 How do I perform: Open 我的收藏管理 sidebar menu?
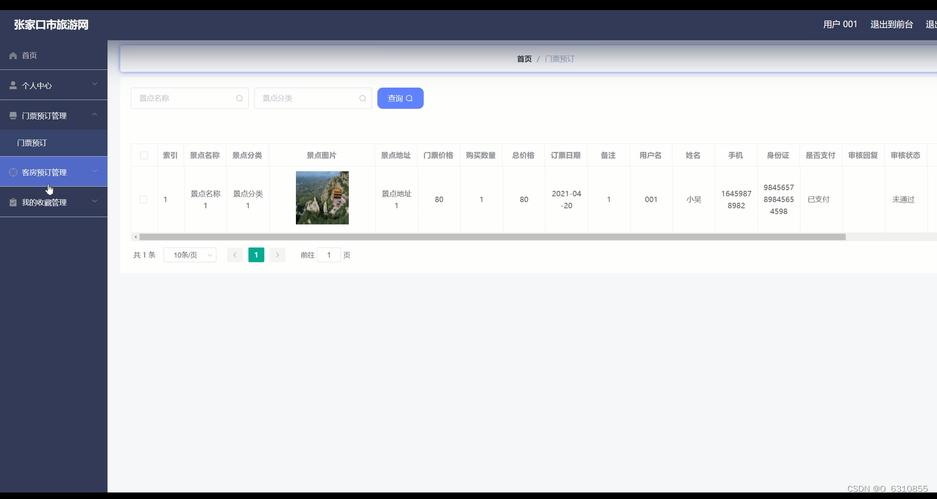click(53, 202)
